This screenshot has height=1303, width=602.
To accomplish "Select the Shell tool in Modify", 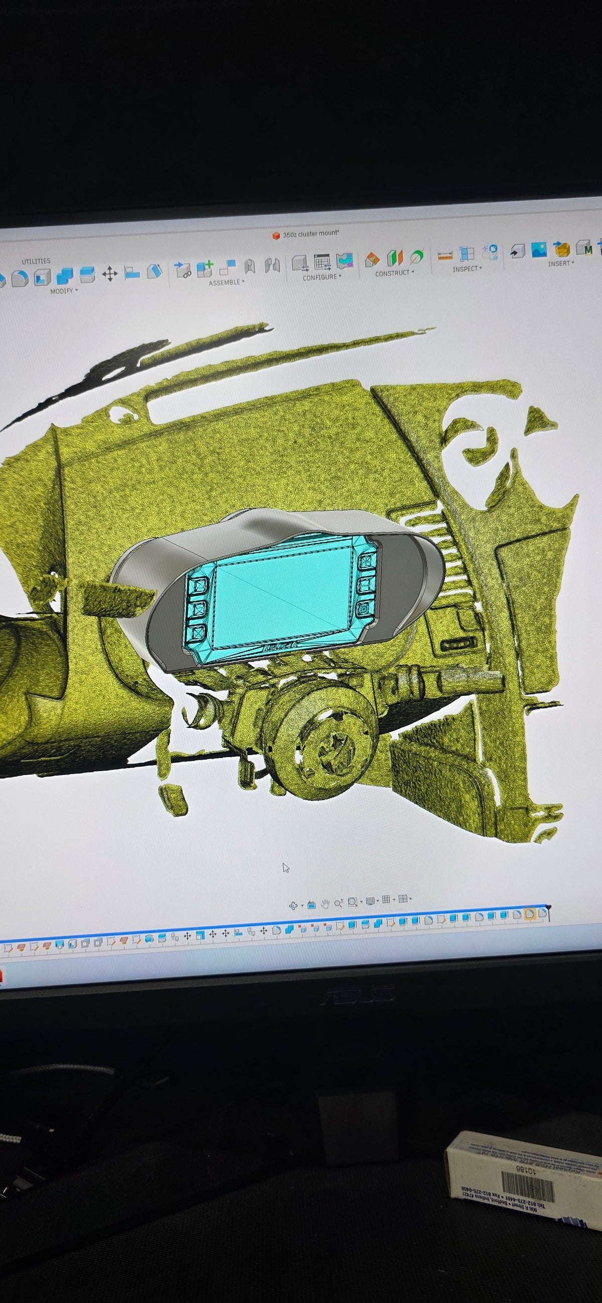I will (43, 276).
